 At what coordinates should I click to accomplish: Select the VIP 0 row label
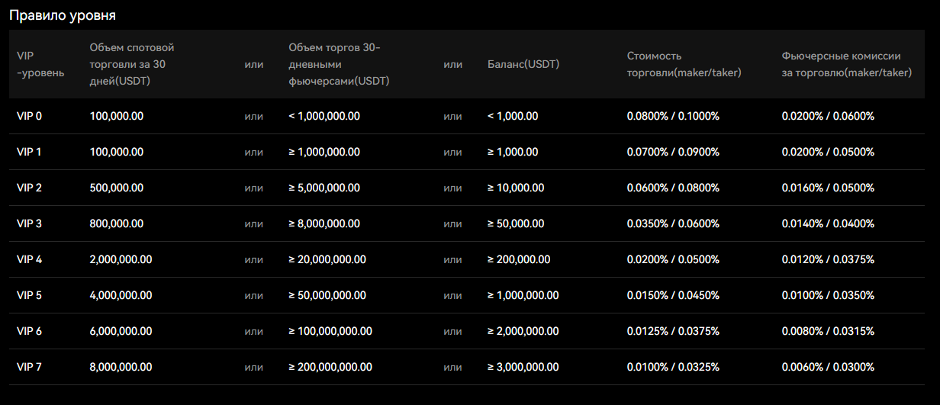click(29, 116)
